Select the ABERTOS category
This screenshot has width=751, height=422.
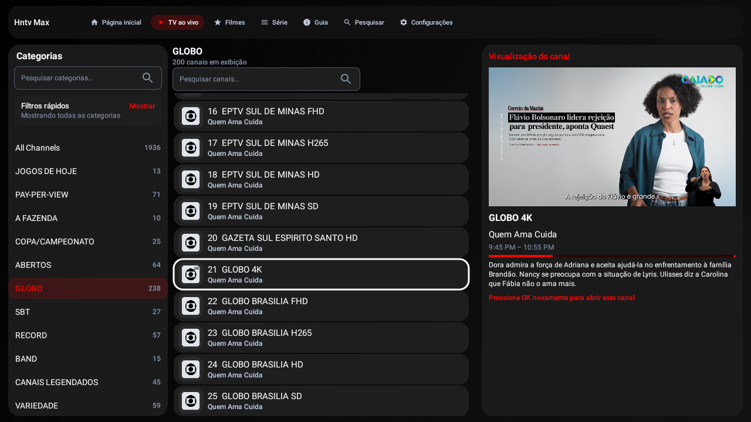tap(88, 265)
